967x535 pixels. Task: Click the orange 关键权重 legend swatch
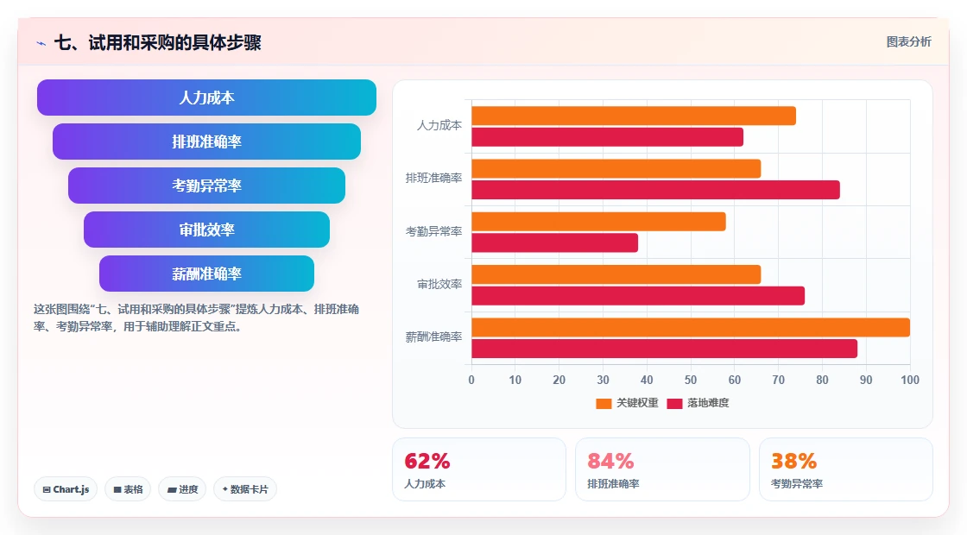click(x=604, y=403)
